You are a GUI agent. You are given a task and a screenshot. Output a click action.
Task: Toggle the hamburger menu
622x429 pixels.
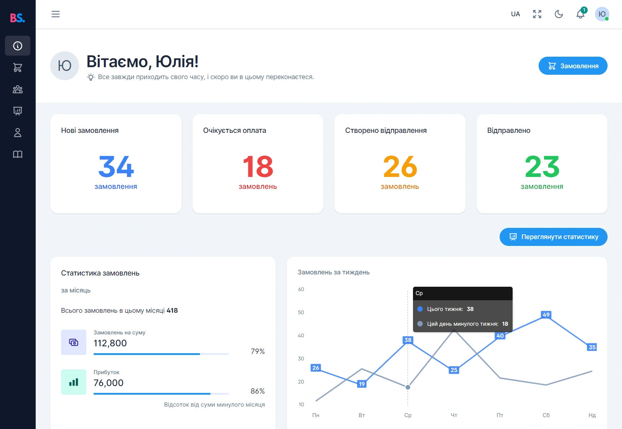click(56, 14)
